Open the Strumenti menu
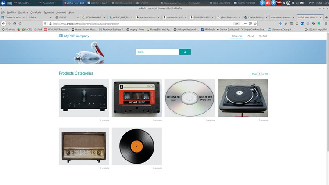 61,12
